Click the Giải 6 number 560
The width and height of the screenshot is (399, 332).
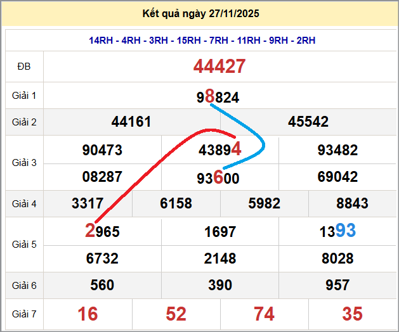(102, 285)
